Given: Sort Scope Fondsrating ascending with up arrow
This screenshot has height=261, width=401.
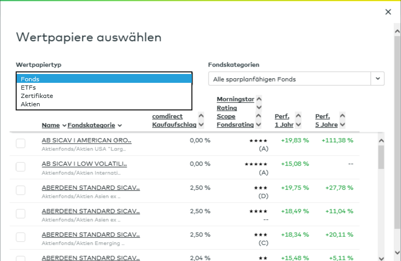Looking at the screenshot, I should [259, 116].
